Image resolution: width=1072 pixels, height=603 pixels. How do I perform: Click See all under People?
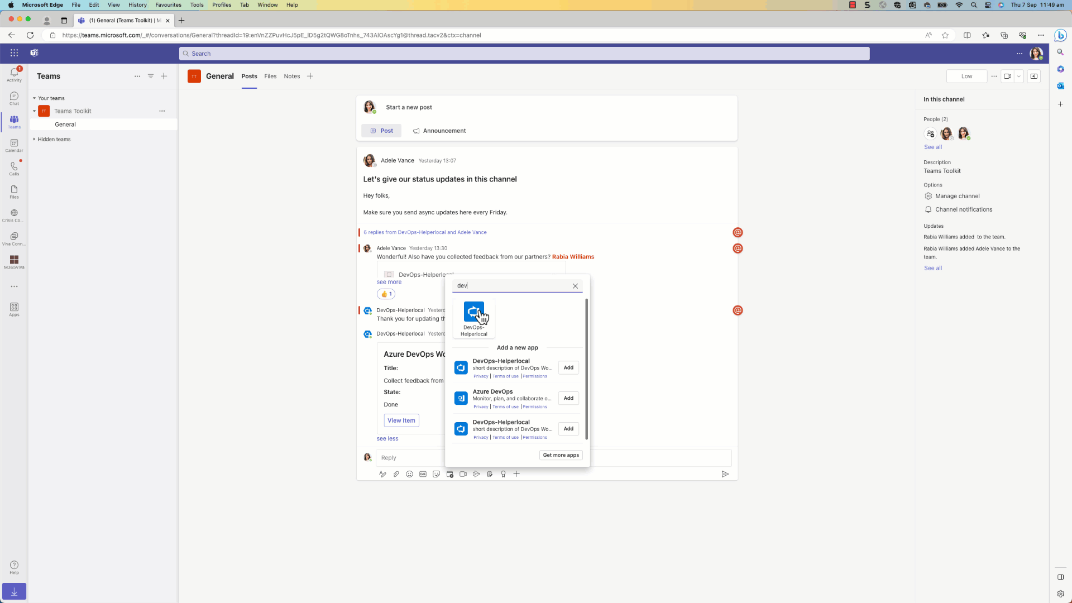click(x=932, y=147)
